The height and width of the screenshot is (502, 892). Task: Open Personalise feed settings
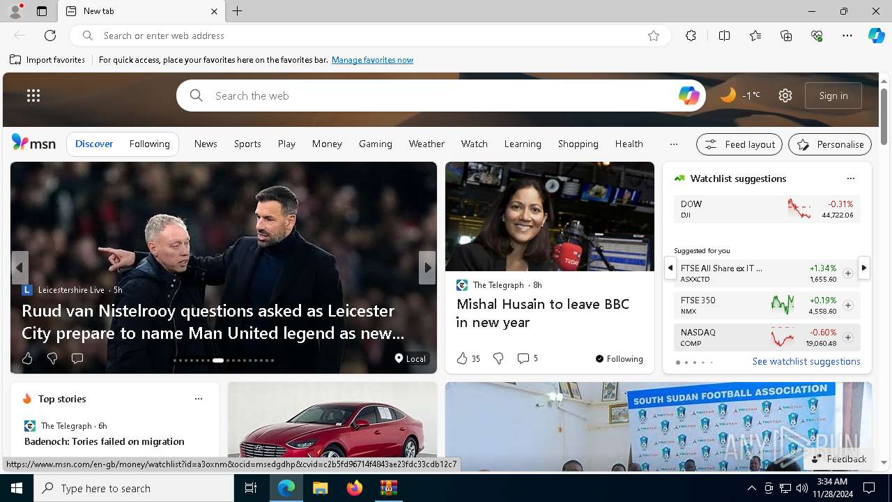click(x=830, y=144)
